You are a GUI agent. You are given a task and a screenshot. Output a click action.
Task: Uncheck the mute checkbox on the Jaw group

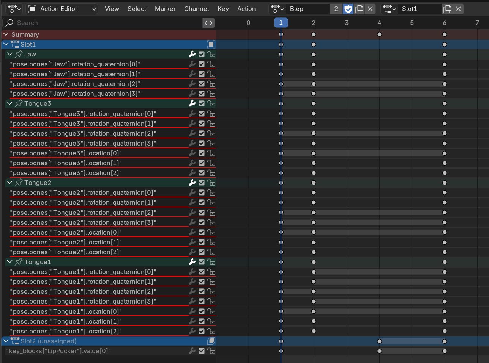(202, 54)
